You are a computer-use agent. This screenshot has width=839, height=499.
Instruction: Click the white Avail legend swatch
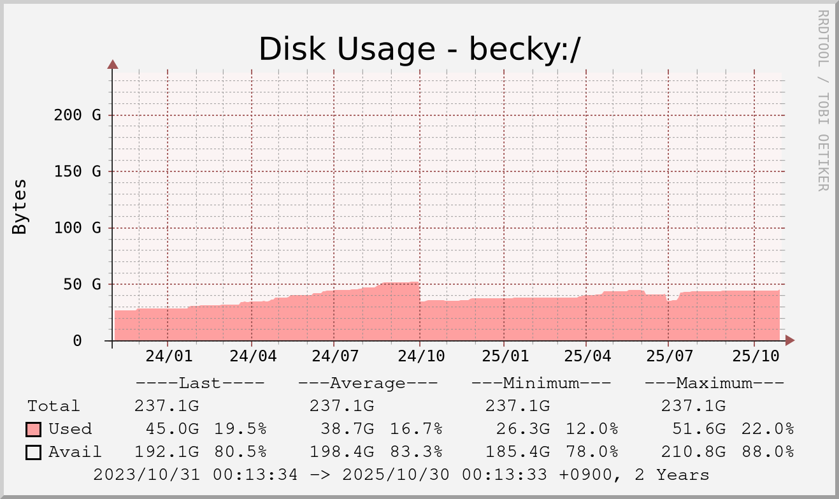coord(34,452)
